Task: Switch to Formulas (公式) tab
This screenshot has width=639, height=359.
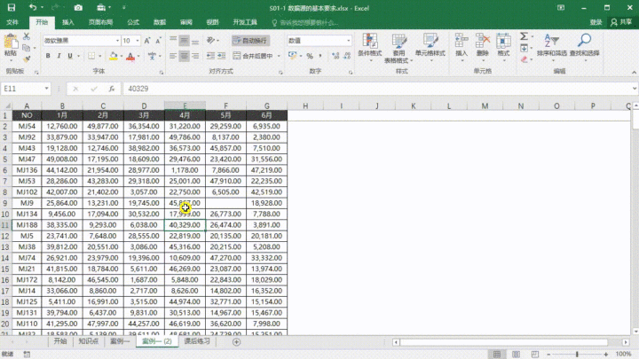Action: click(x=133, y=22)
